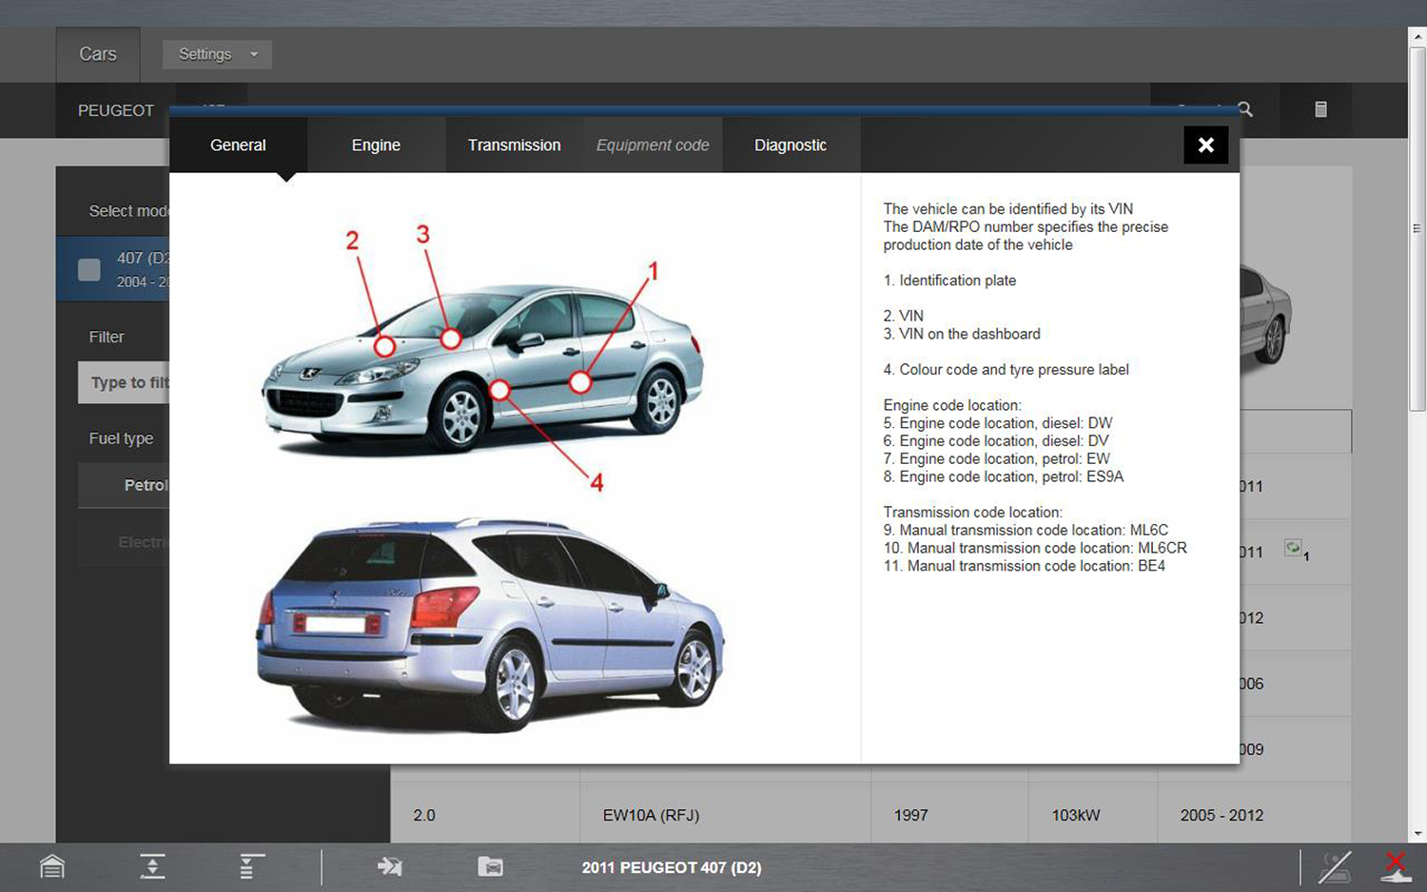Click the indented list icon in bottom bar
The height and width of the screenshot is (892, 1427).
251,866
